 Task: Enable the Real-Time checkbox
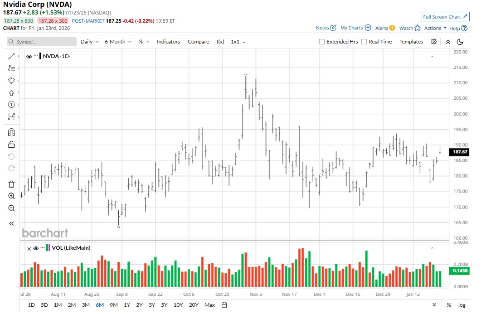click(x=364, y=42)
